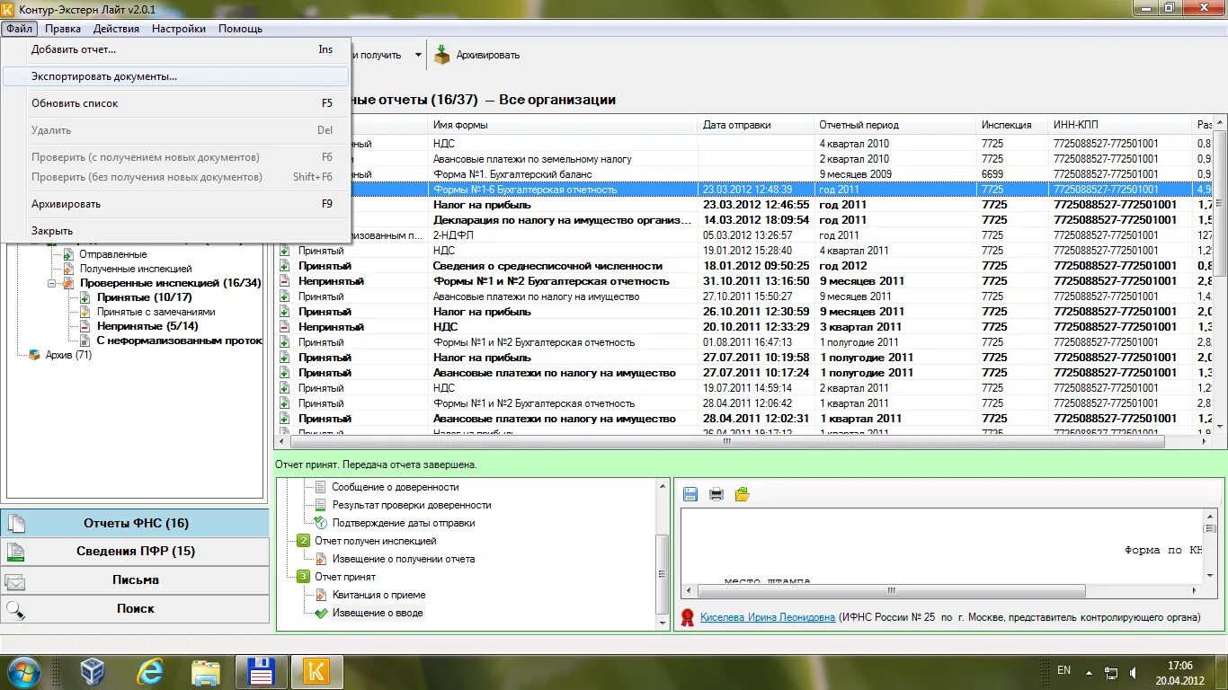The width and height of the screenshot is (1228, 690).
Task: Choose Обновить список from the menu
Action: click(x=175, y=103)
